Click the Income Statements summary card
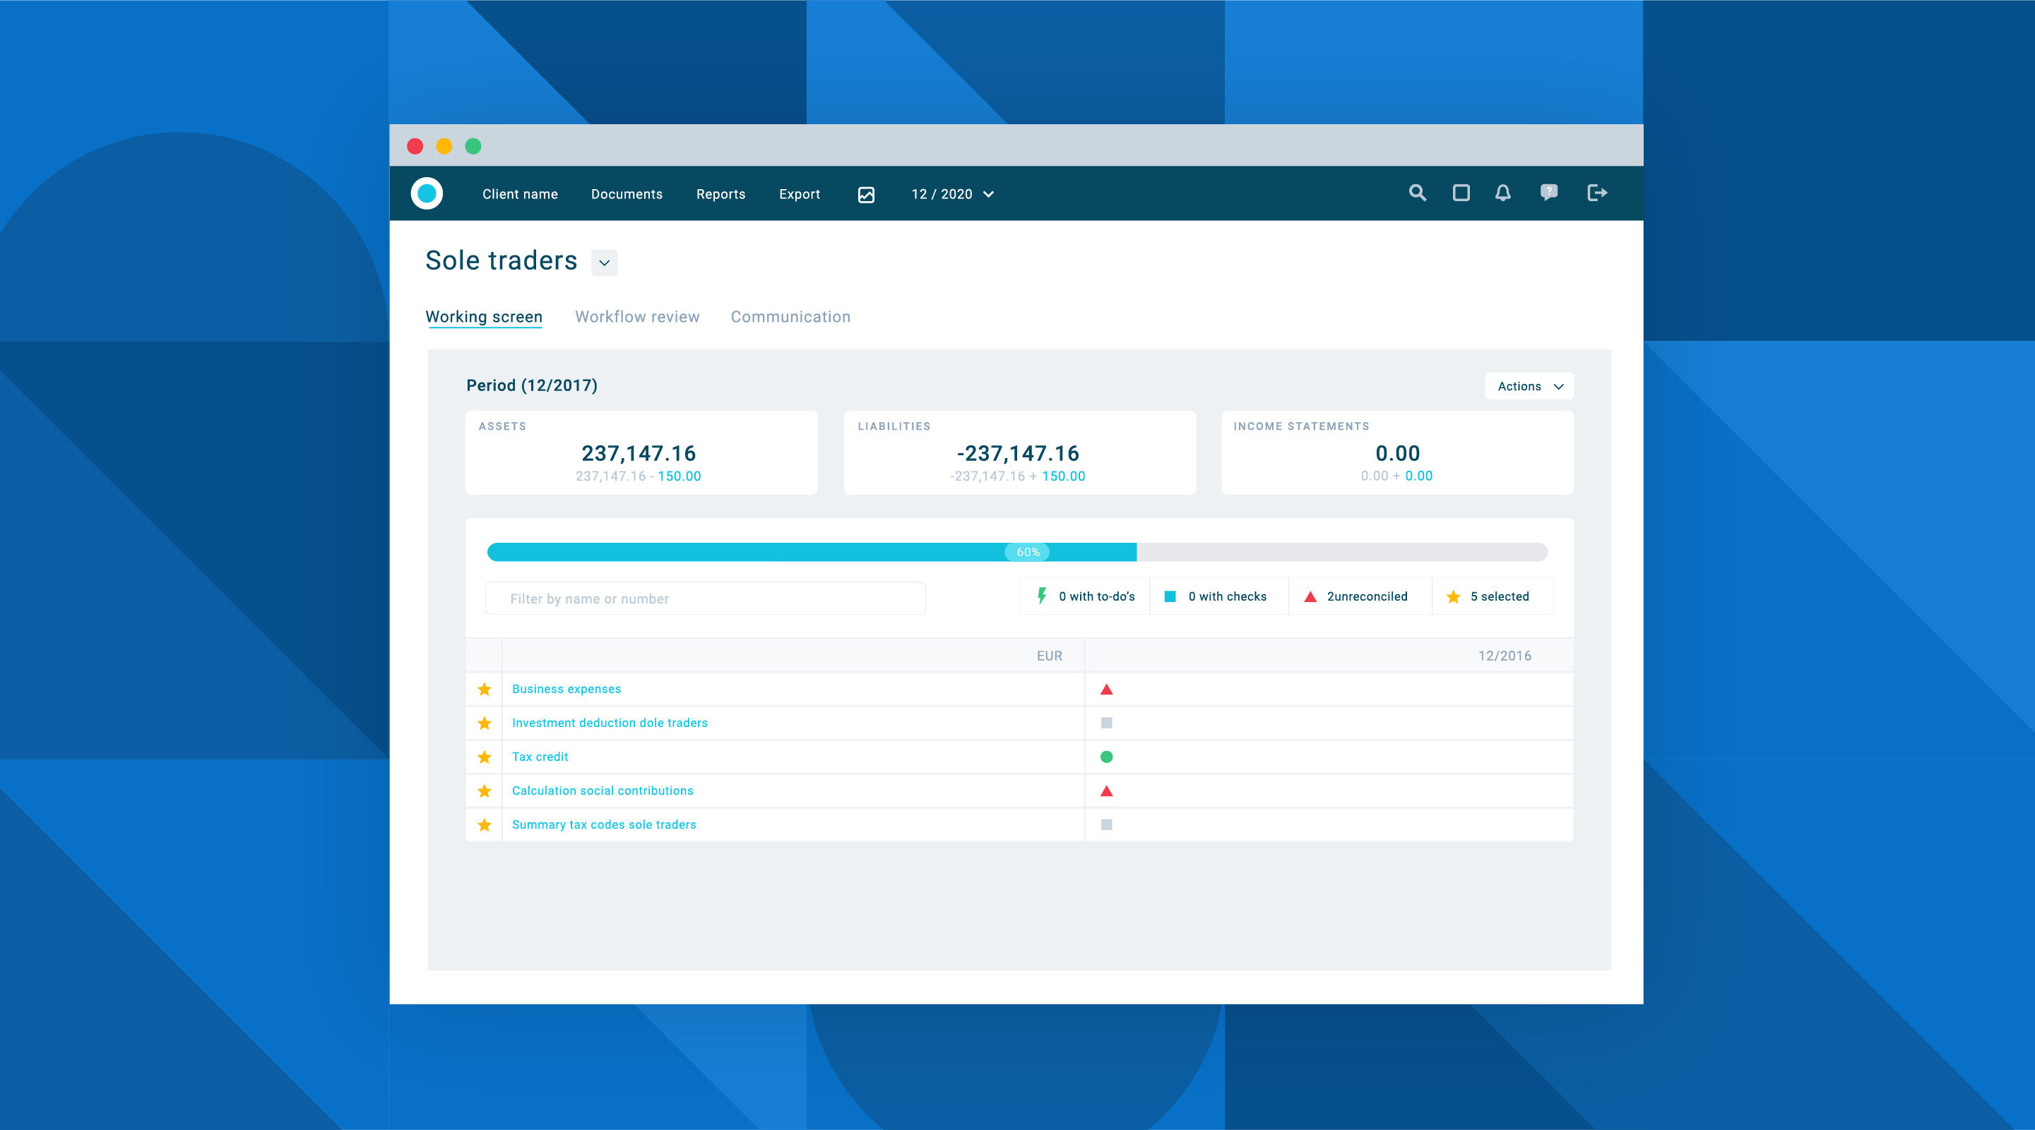 click(x=1397, y=453)
